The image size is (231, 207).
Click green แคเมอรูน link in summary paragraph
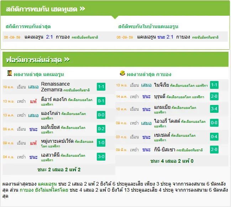click(x=47, y=184)
